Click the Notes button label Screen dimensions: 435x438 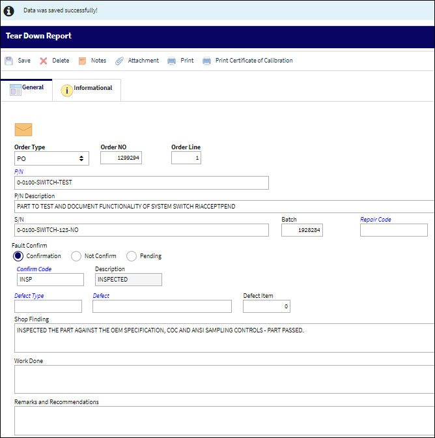coord(98,61)
